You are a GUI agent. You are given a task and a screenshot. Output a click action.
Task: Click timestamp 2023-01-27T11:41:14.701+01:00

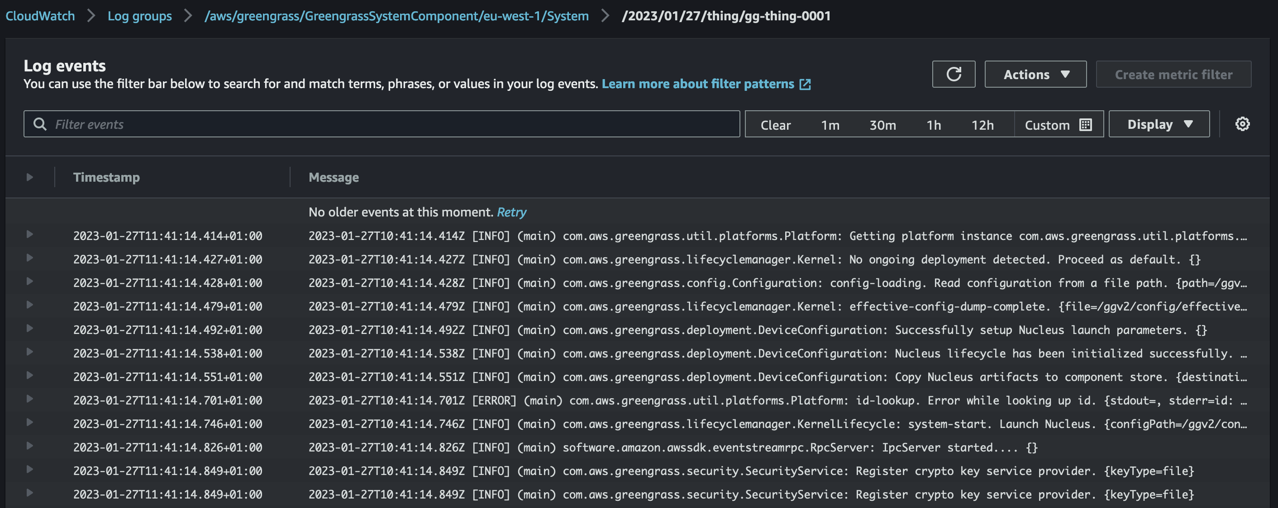168,400
